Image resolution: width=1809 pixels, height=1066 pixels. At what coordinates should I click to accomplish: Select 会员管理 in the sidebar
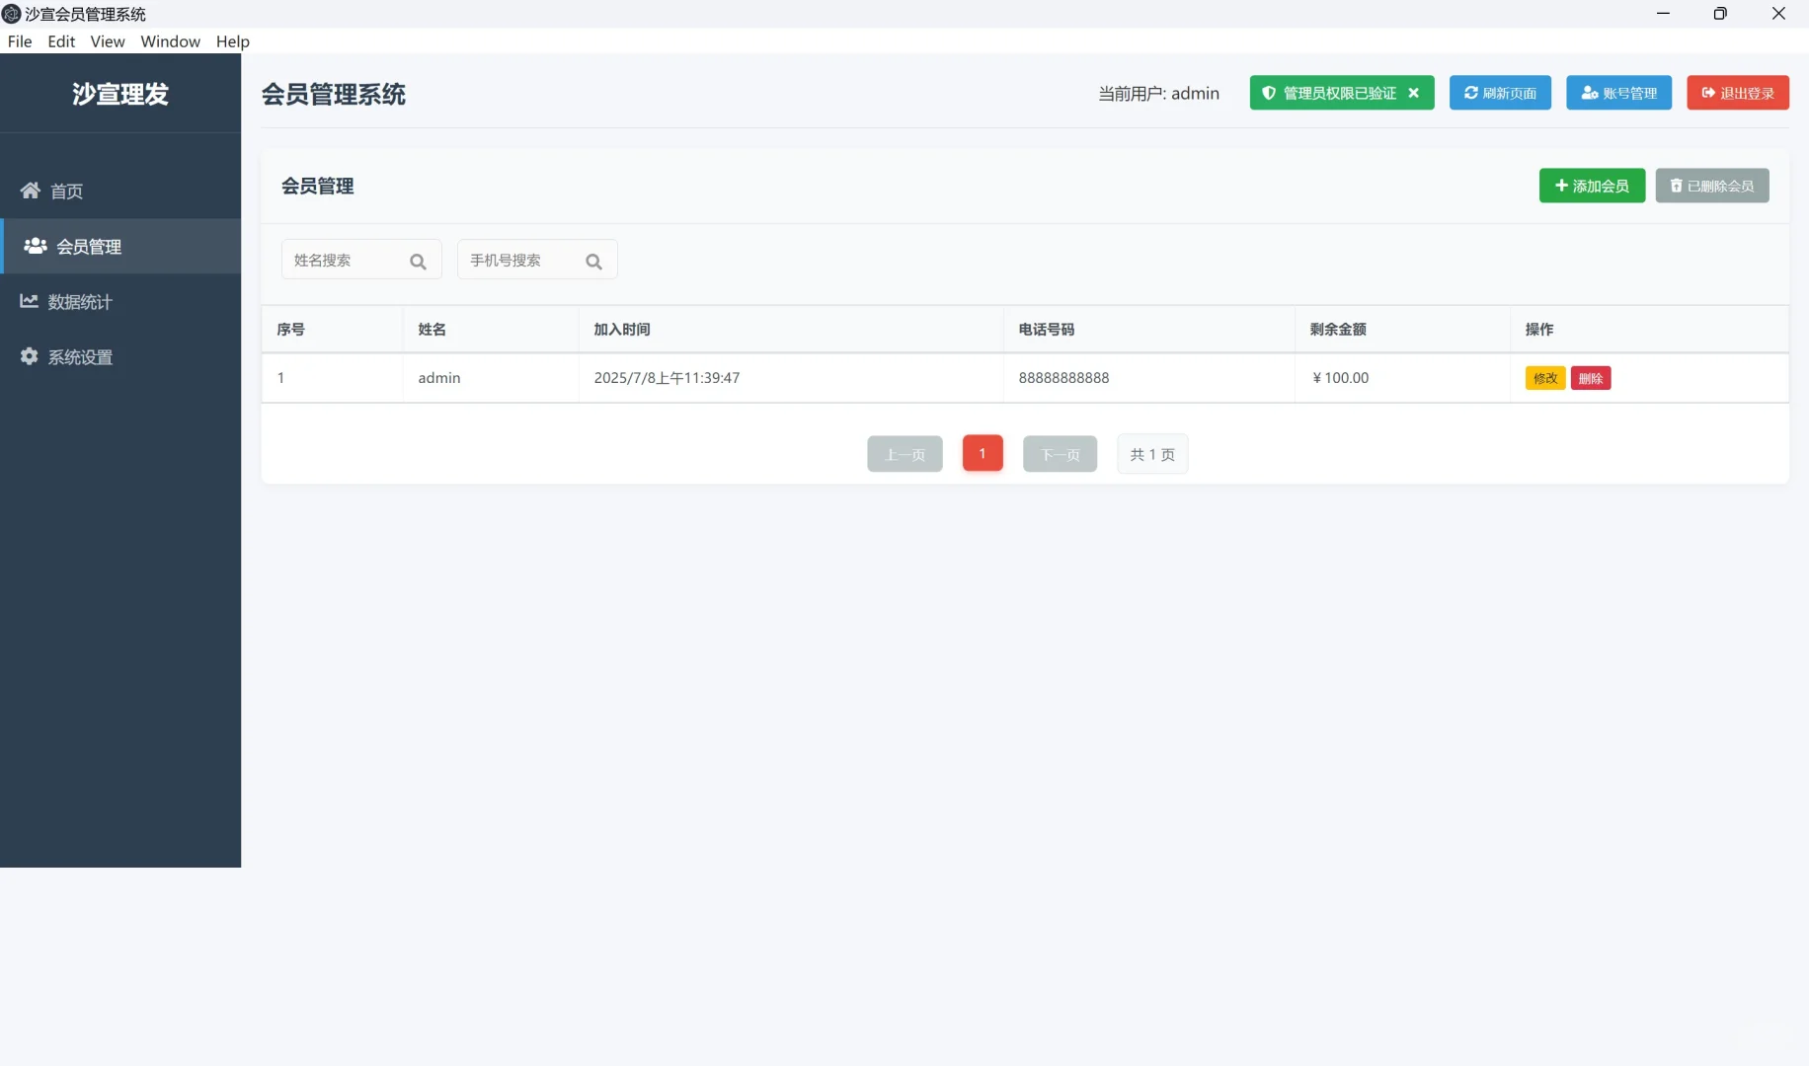pyautogui.click(x=120, y=246)
